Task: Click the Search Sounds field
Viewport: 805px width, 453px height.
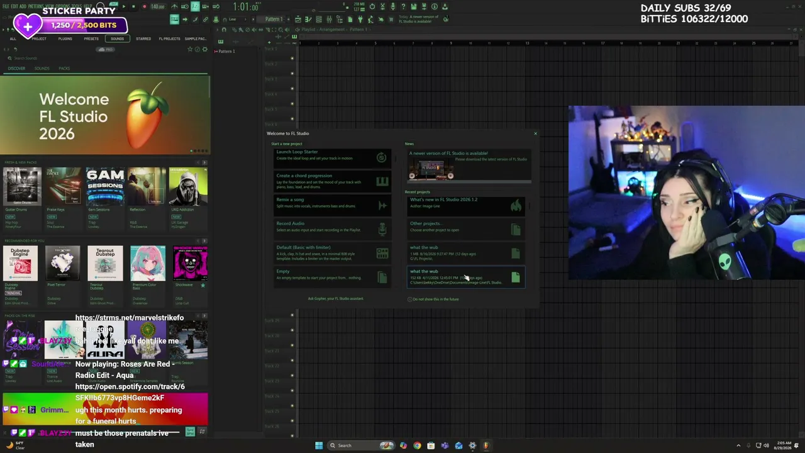Action: point(104,58)
